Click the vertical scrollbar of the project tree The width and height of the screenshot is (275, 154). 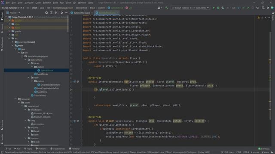pyautogui.click(x=68, y=24)
